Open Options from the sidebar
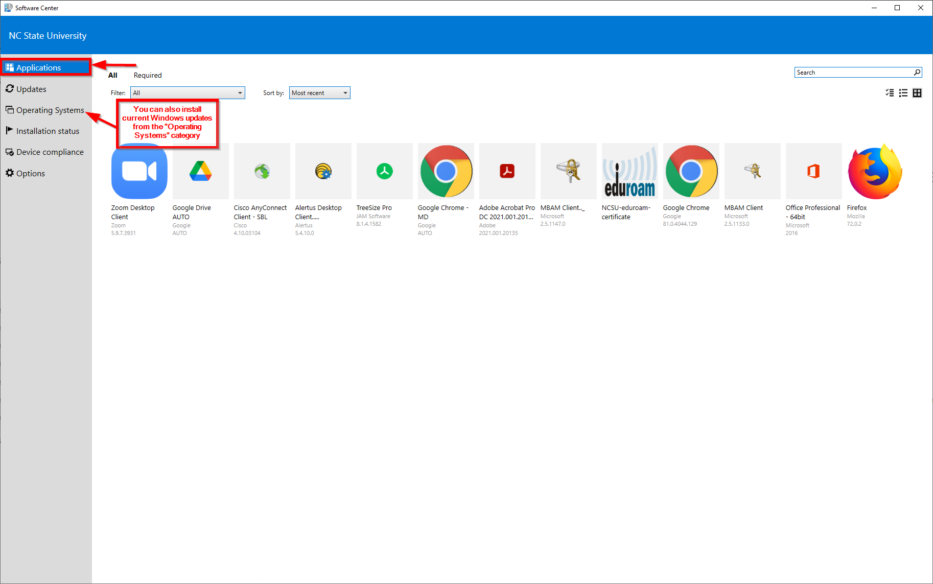The height and width of the screenshot is (584, 933). [31, 174]
